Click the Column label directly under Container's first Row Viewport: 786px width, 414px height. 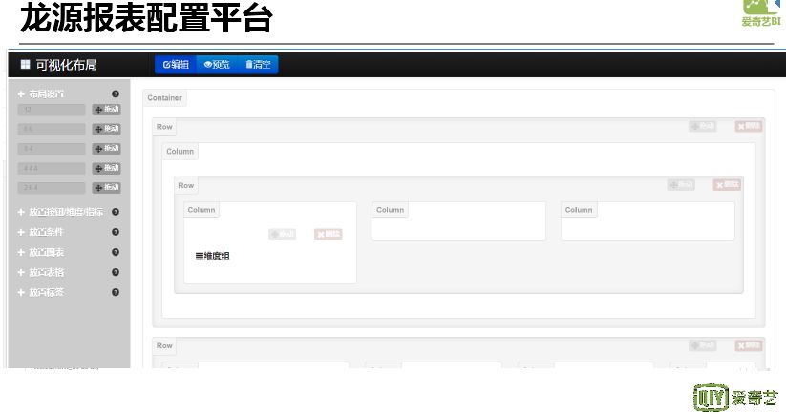[180, 151]
